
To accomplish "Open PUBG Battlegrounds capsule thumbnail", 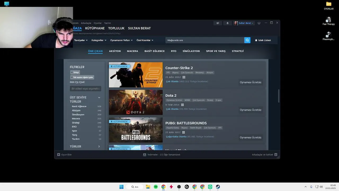I will (136, 130).
